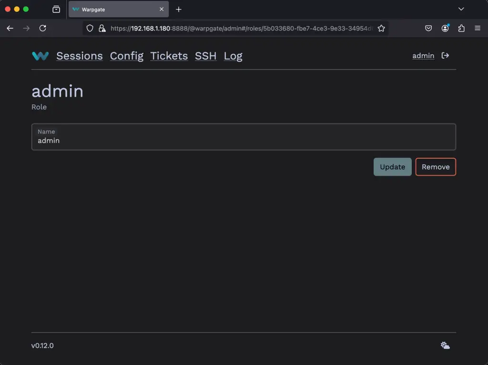Viewport: 488px width, 365px height.
Task: Open the Config section
Action: coord(126,56)
